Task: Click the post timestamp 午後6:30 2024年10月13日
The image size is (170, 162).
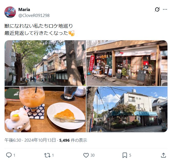Action: pyautogui.click(x=30, y=140)
